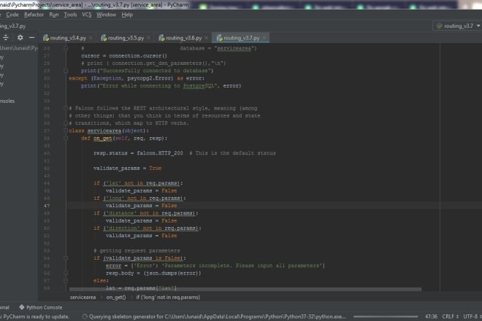Open the CRLF line separator selector

451,317
